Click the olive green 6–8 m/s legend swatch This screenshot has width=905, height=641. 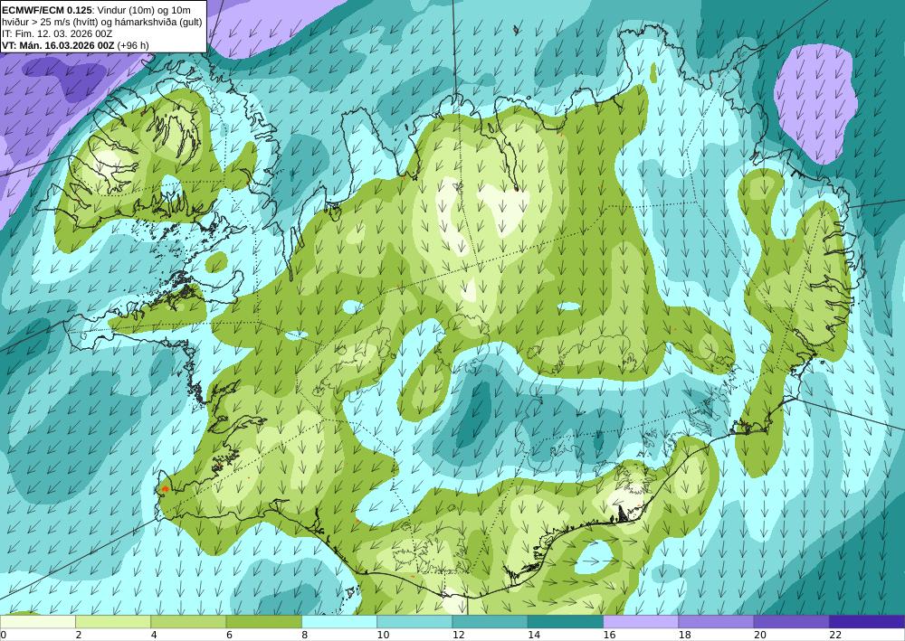click(x=263, y=622)
